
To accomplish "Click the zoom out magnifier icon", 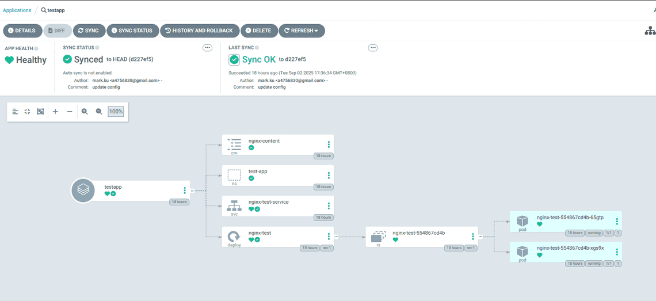I will pos(99,112).
